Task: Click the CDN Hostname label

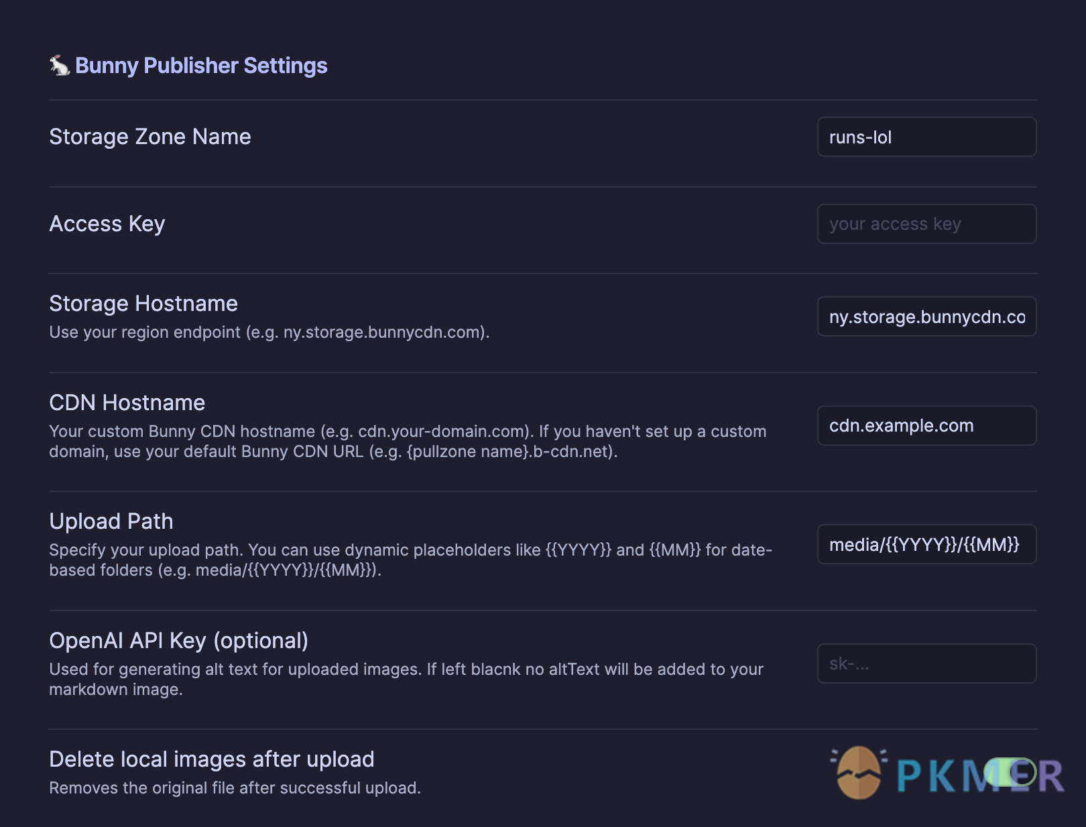Action: tap(127, 403)
